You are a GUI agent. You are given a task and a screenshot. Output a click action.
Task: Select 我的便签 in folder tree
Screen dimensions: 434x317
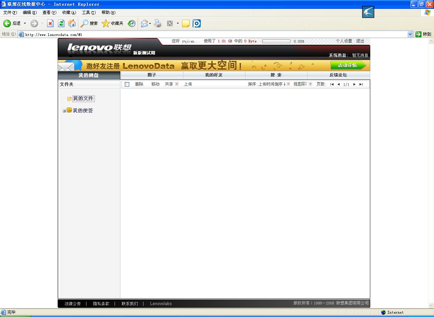[83, 111]
